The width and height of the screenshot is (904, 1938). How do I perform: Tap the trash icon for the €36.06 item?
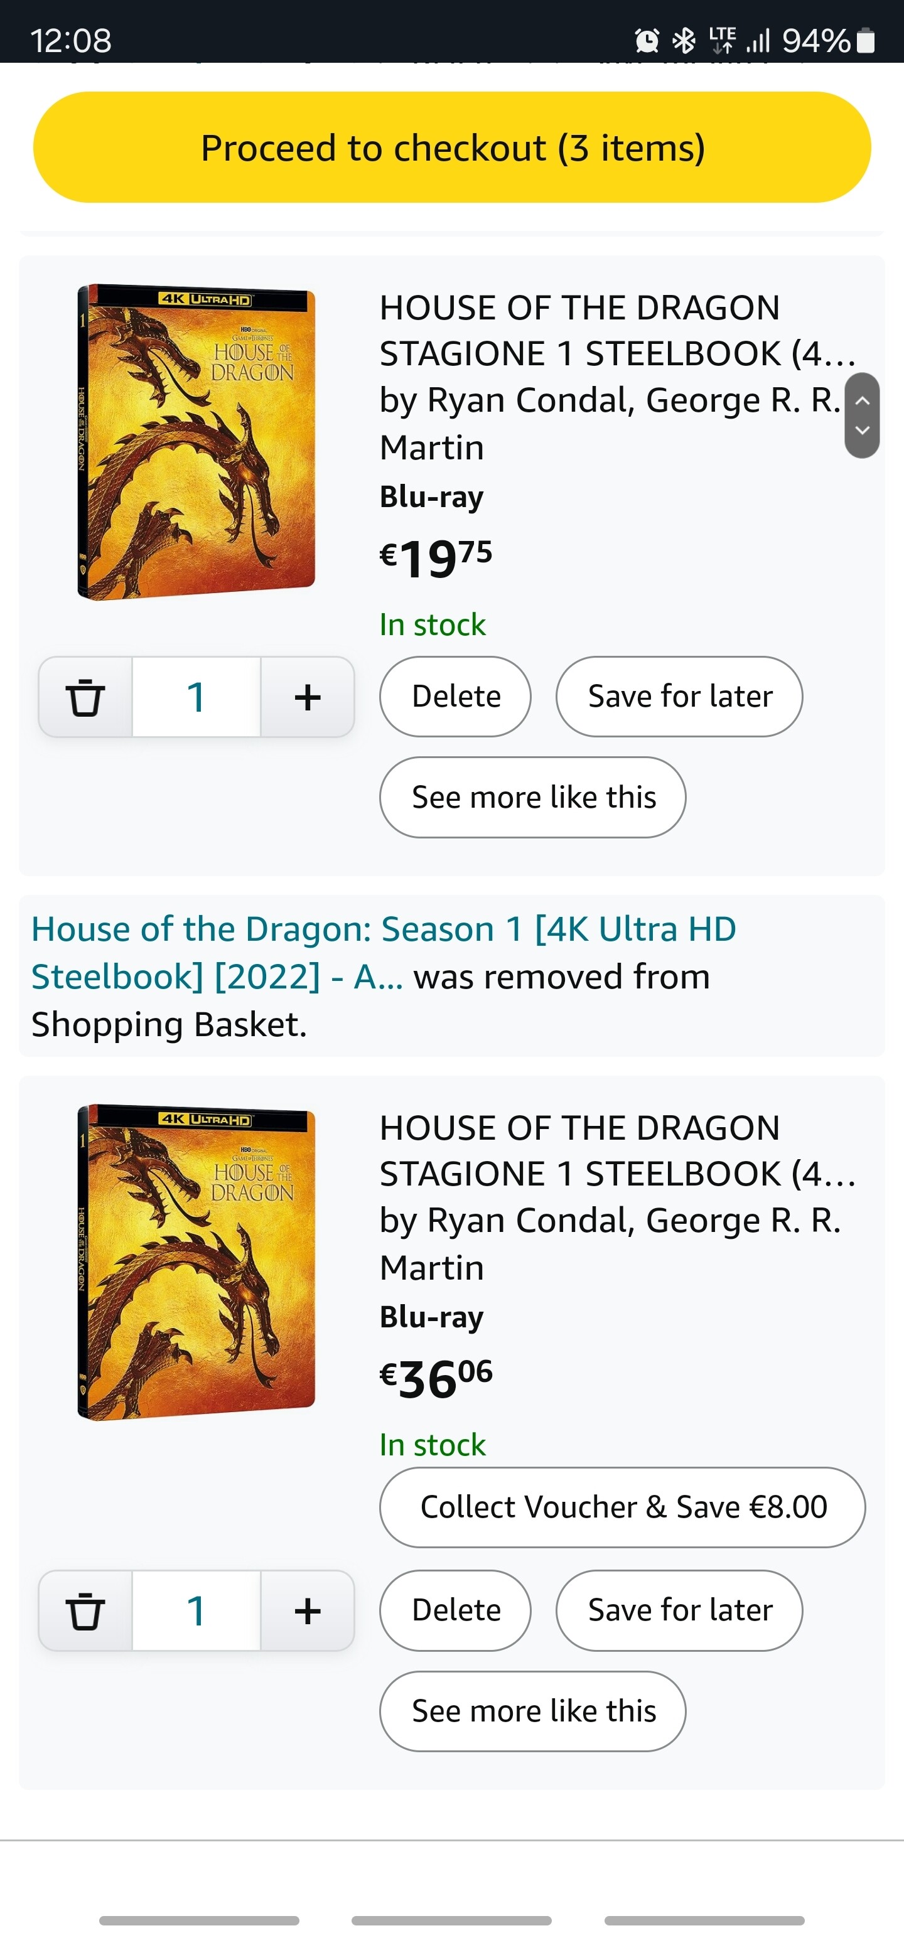tap(85, 1611)
